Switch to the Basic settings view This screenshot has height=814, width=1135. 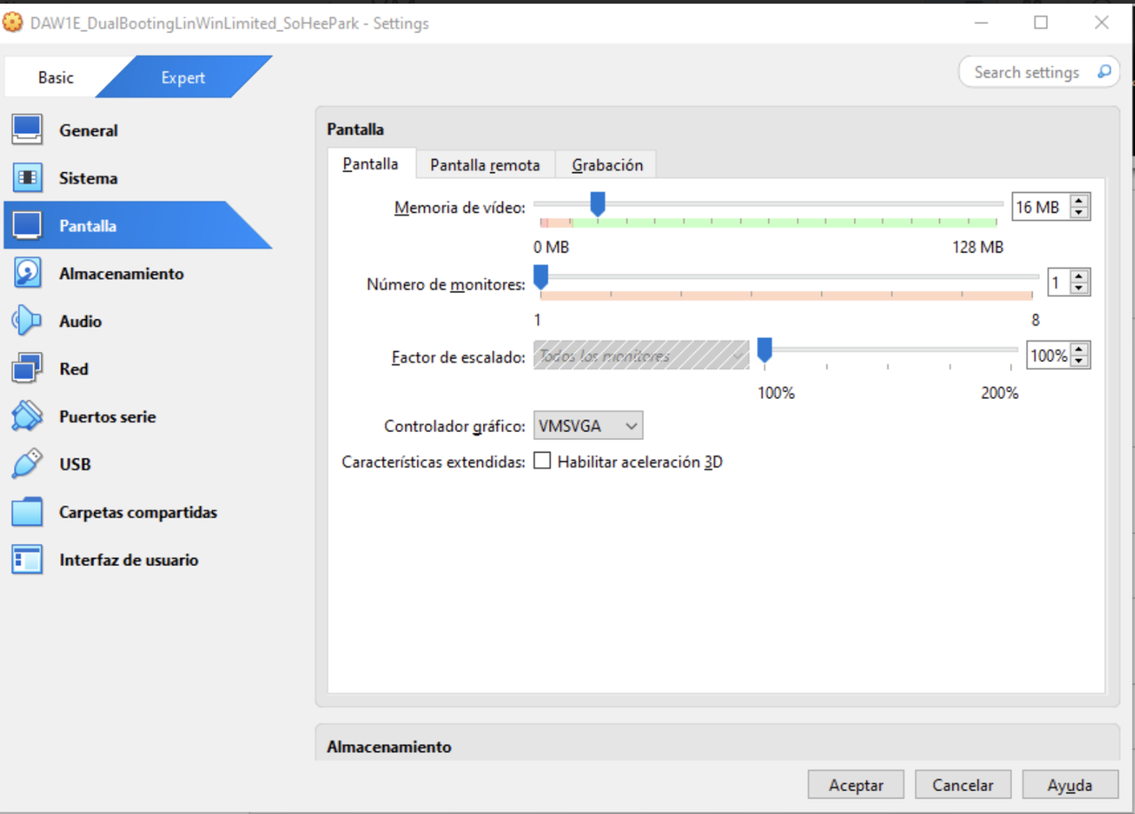[x=55, y=77]
